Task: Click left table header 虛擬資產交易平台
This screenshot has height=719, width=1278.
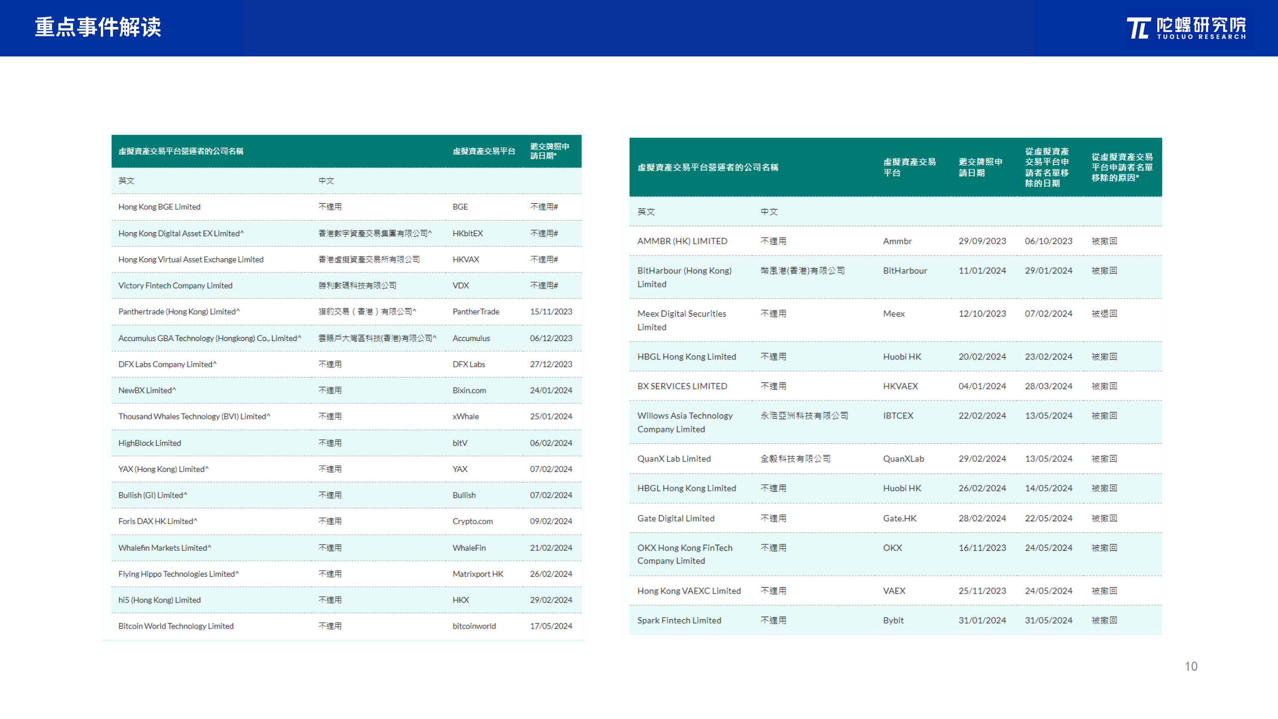Action: pos(484,151)
